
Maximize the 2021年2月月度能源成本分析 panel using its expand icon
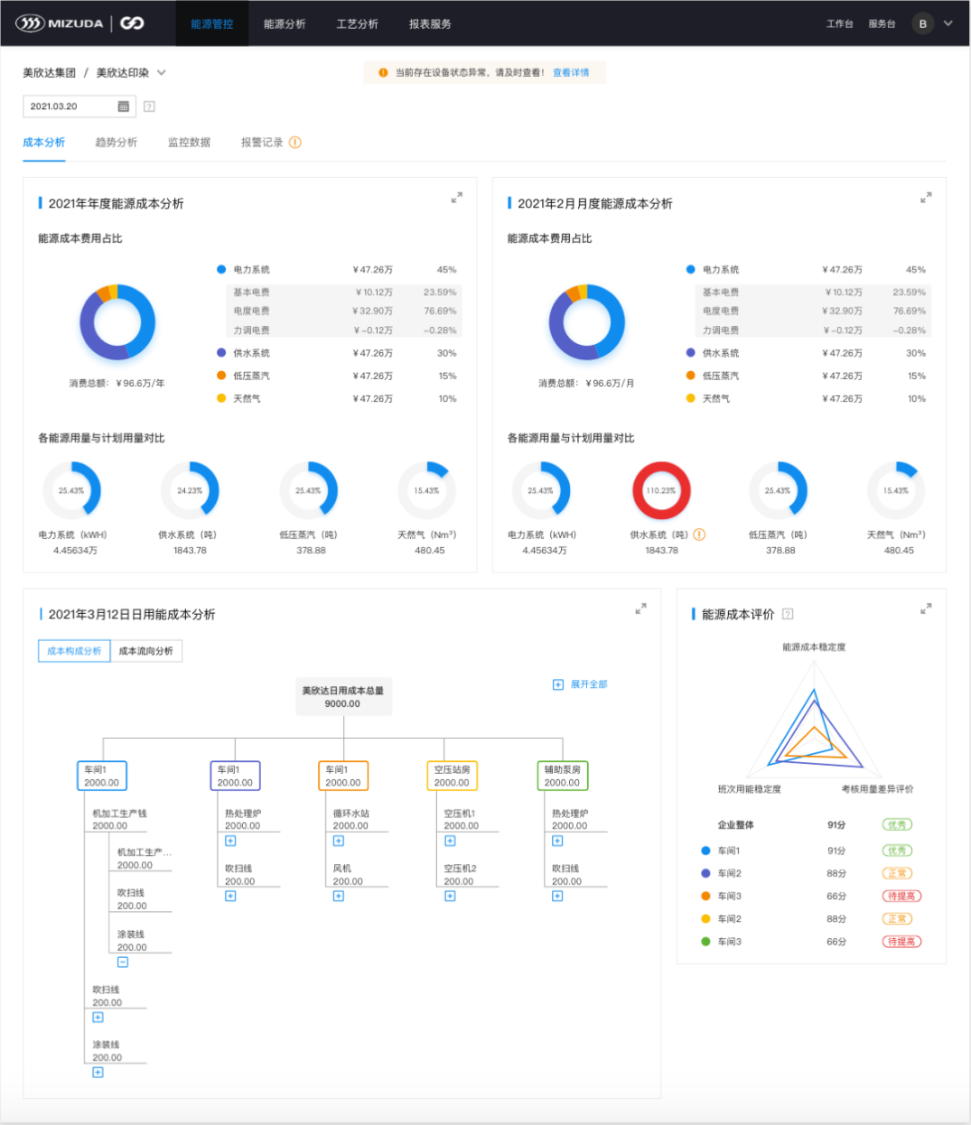(926, 198)
